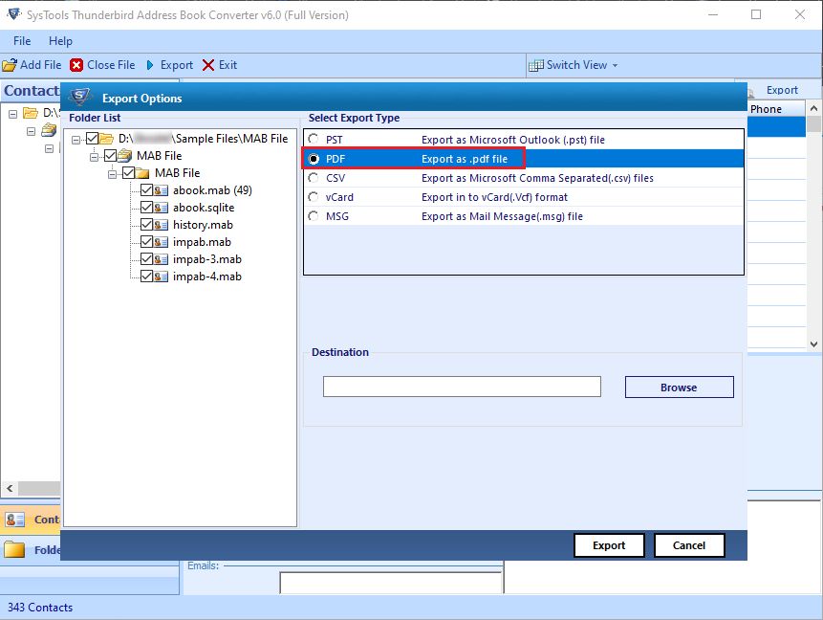Click the Contacts pane icon in bottom left

(x=14, y=520)
